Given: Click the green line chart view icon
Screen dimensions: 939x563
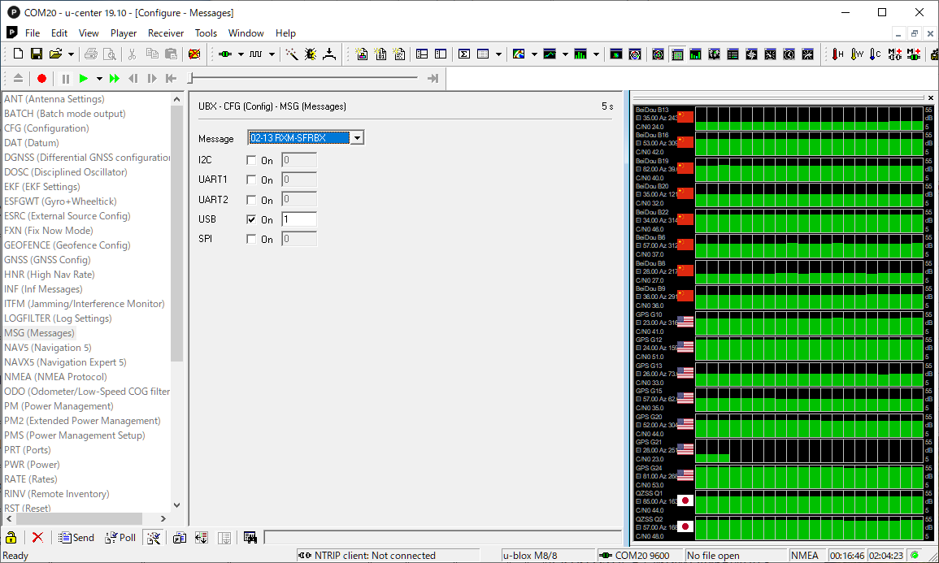Looking at the screenshot, I should point(550,54).
